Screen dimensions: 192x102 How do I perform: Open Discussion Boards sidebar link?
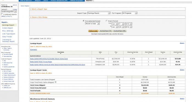pos(8,54)
